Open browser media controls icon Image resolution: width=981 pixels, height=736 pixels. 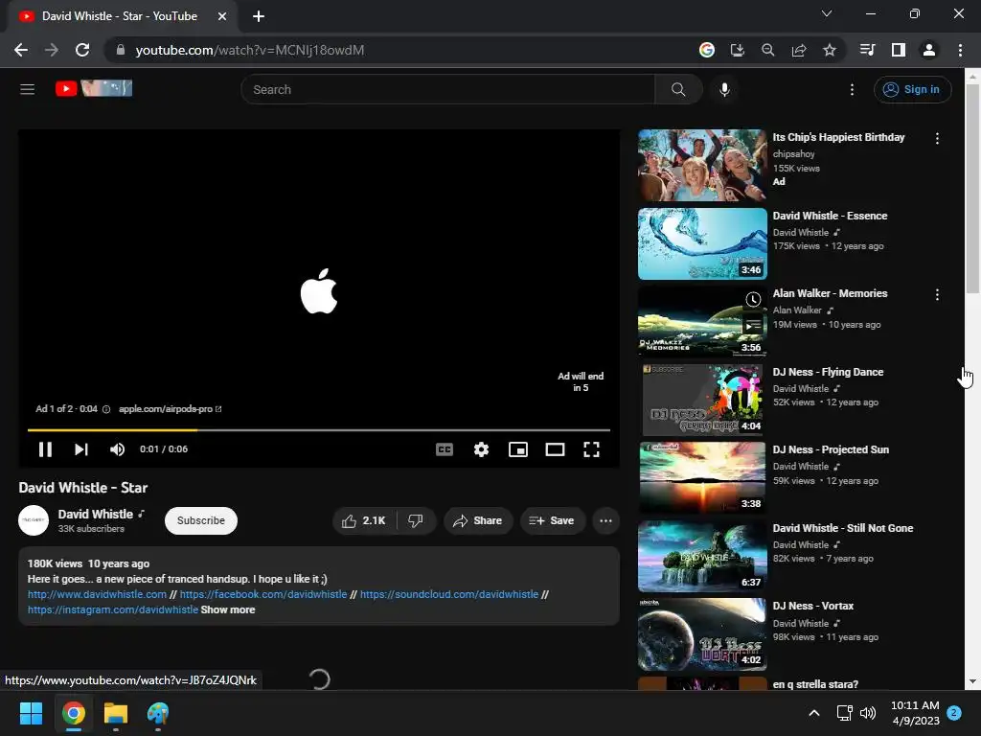(x=867, y=50)
